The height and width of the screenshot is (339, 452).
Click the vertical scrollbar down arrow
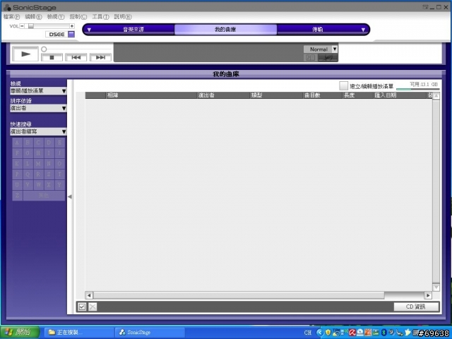click(x=436, y=287)
